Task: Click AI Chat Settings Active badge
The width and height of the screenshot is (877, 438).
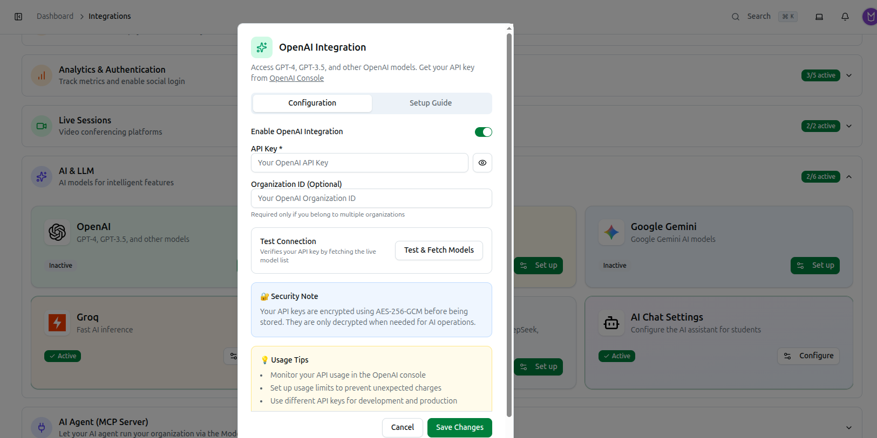Action: coord(617,356)
